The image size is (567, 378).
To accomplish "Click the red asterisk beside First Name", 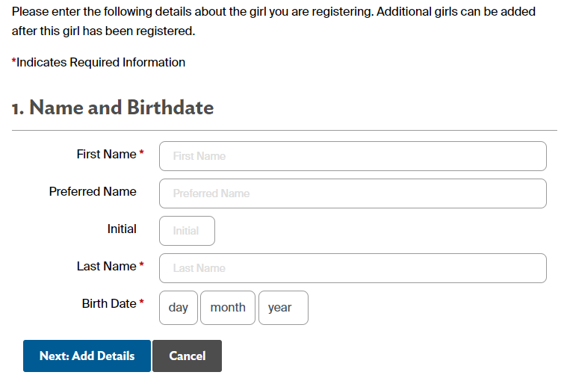I will tap(141, 153).
